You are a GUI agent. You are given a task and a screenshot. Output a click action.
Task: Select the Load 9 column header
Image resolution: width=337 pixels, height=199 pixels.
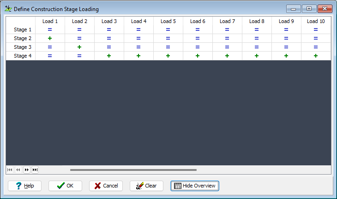coord(286,21)
